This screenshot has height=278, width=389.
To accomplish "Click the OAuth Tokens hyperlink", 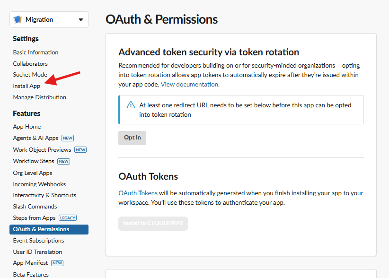I will (138, 193).
